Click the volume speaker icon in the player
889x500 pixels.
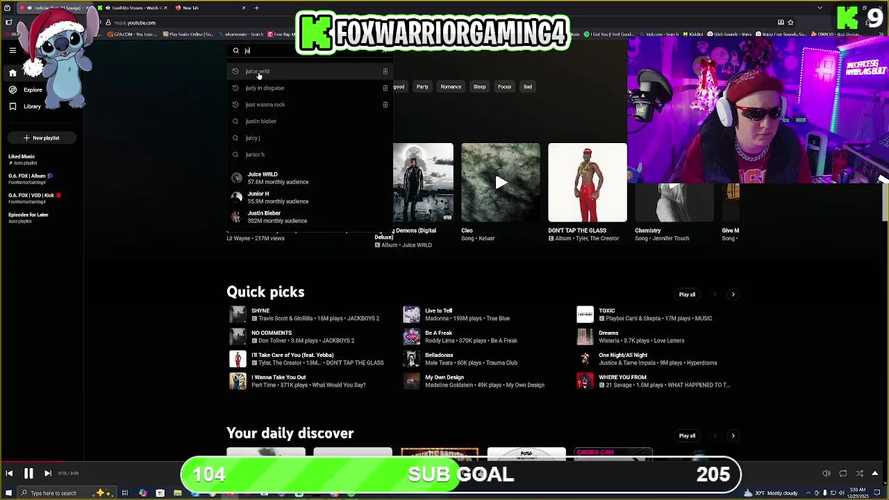826,474
